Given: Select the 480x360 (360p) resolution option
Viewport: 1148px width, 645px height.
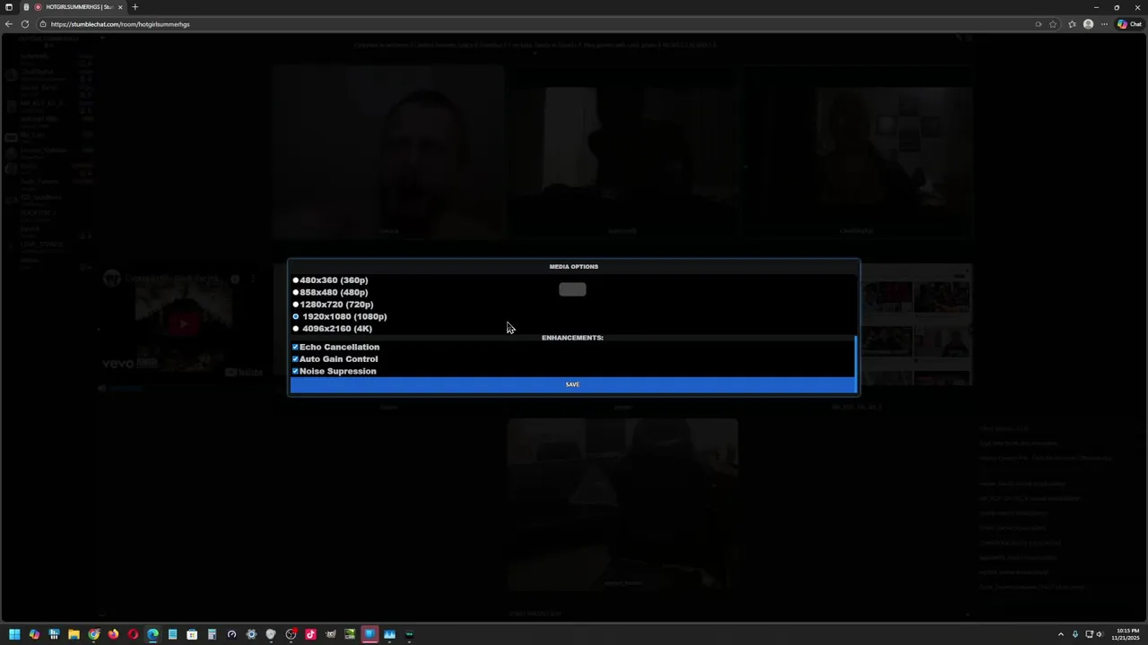Looking at the screenshot, I should 296,280.
